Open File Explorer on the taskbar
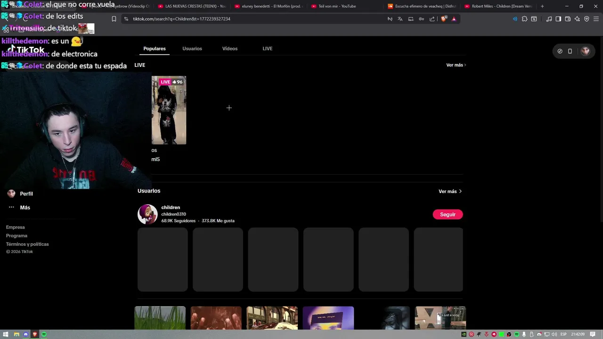The height and width of the screenshot is (339, 603). [x=16, y=334]
